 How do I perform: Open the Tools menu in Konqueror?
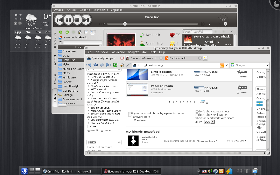(153, 52)
